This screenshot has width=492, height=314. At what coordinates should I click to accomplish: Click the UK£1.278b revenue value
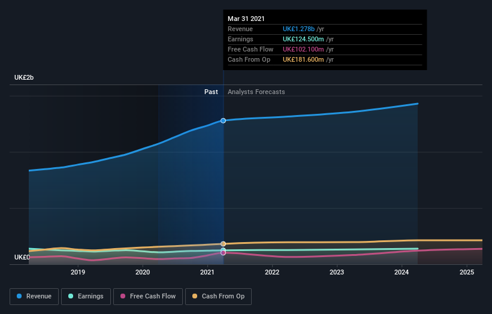tap(298, 29)
